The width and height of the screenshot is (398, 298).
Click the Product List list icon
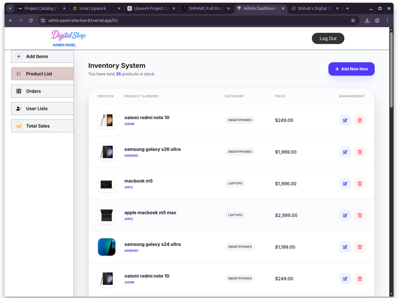click(19, 74)
